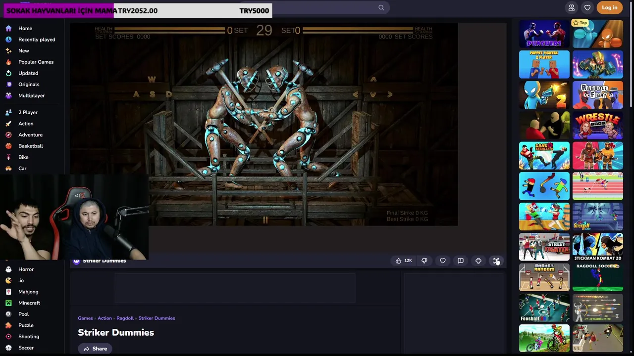
Task: Open Popular Games category
Action: coord(36,62)
